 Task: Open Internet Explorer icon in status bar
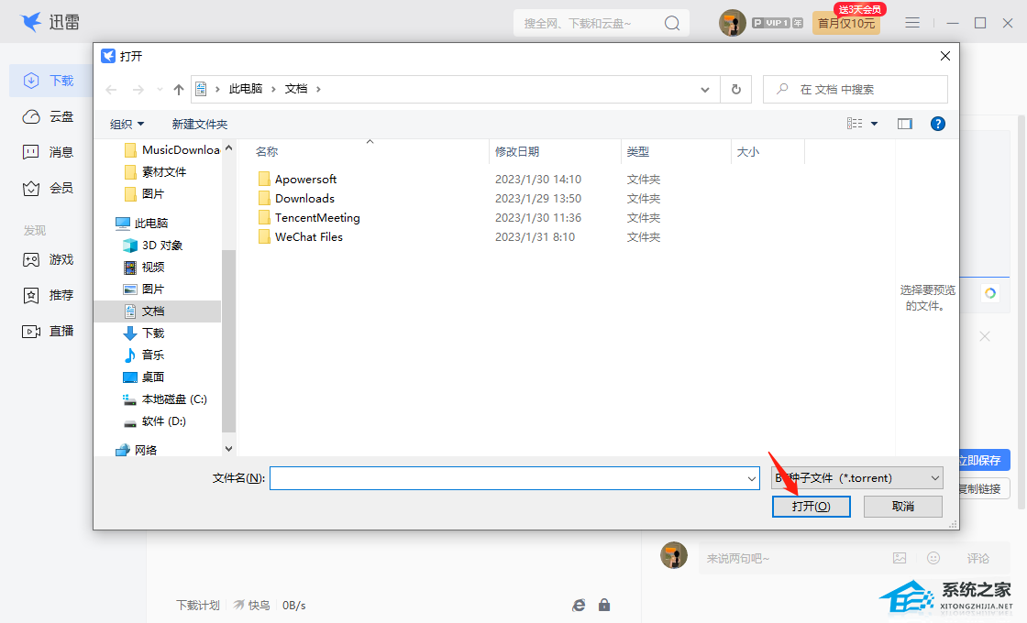point(579,605)
